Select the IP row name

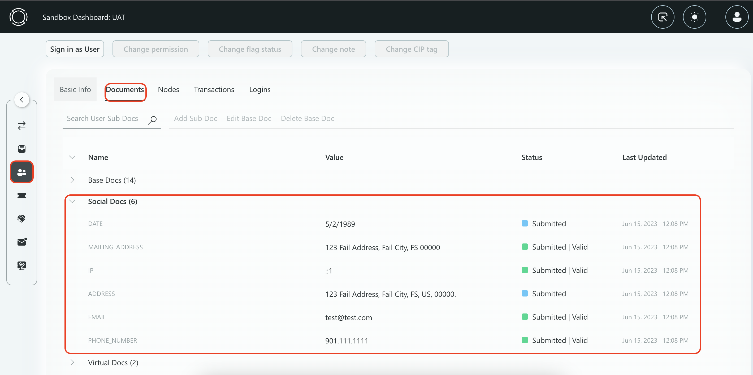[x=91, y=270]
